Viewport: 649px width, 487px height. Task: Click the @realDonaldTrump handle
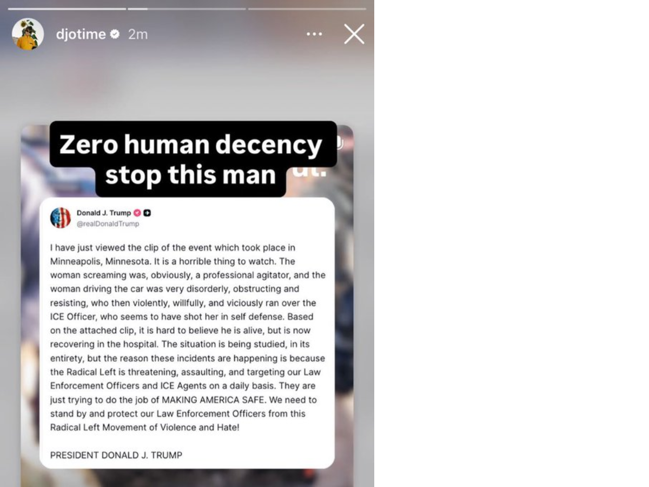click(108, 223)
